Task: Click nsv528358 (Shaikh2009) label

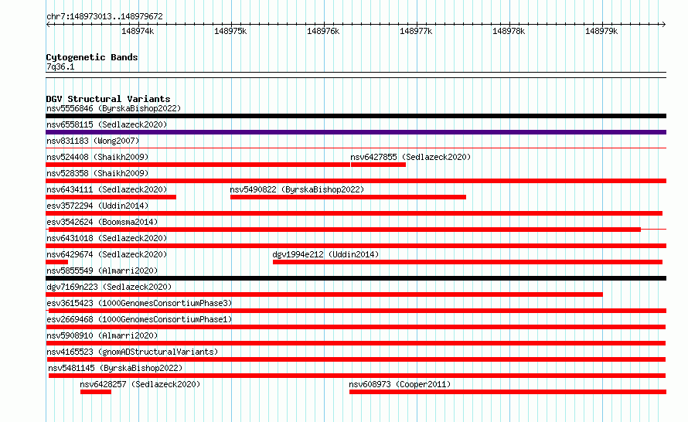Action: 97,173
